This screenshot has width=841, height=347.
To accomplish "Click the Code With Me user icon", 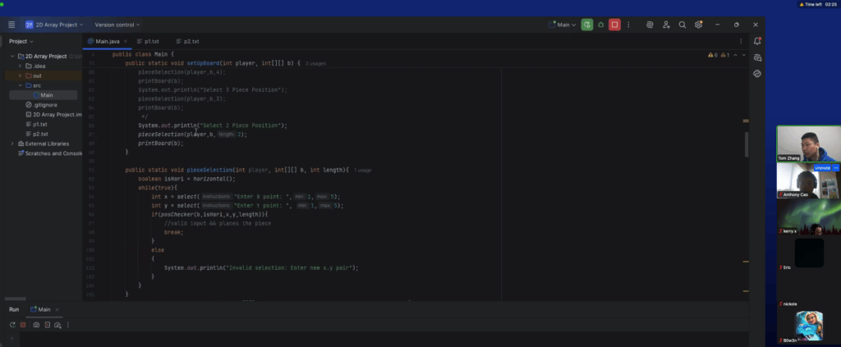I will 666,25.
